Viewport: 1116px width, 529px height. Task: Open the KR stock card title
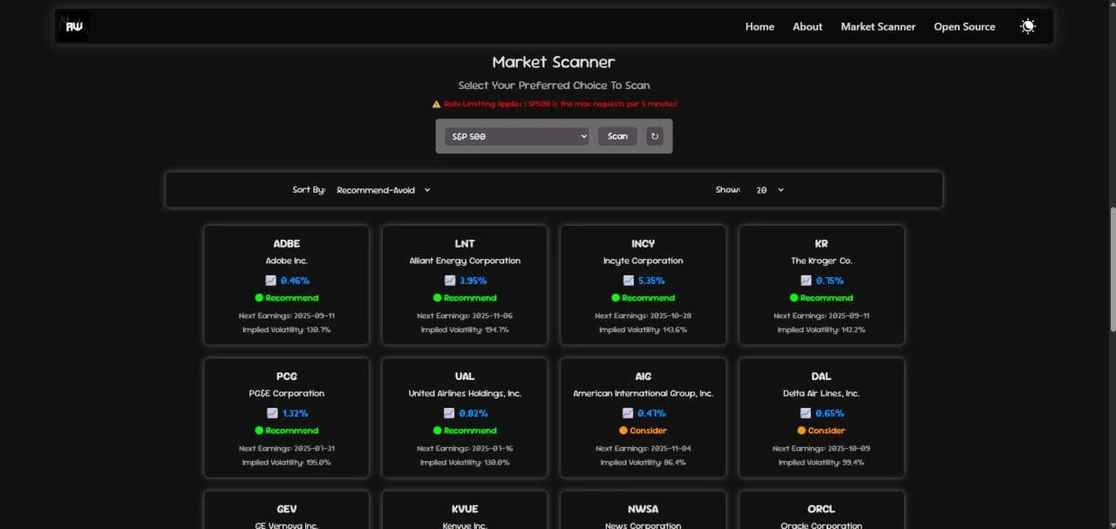pyautogui.click(x=821, y=244)
